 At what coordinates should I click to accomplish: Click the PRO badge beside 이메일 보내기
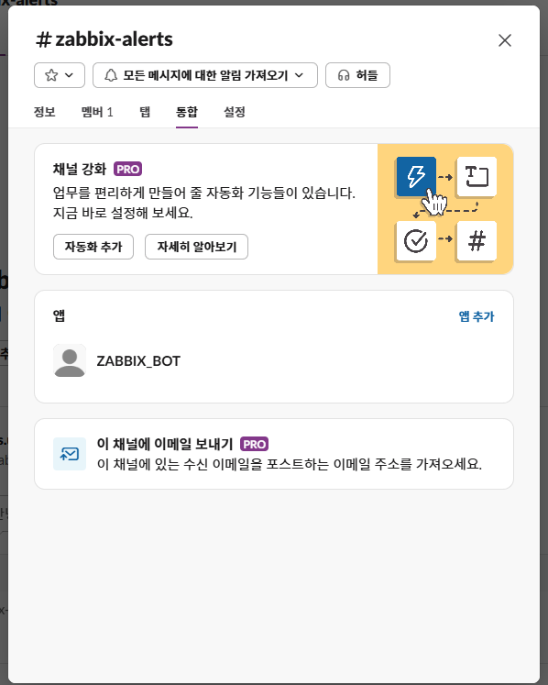coord(254,445)
